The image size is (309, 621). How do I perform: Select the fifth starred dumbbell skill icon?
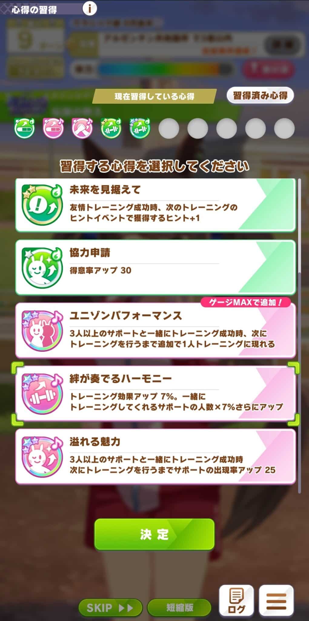[x=140, y=128]
